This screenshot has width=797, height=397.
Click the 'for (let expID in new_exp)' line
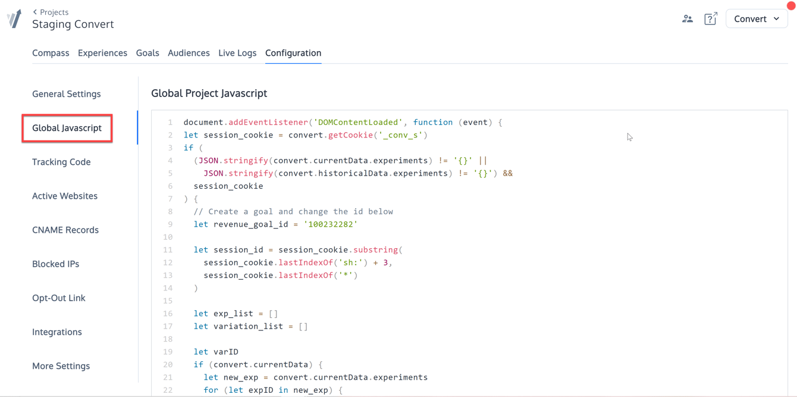[x=273, y=390]
